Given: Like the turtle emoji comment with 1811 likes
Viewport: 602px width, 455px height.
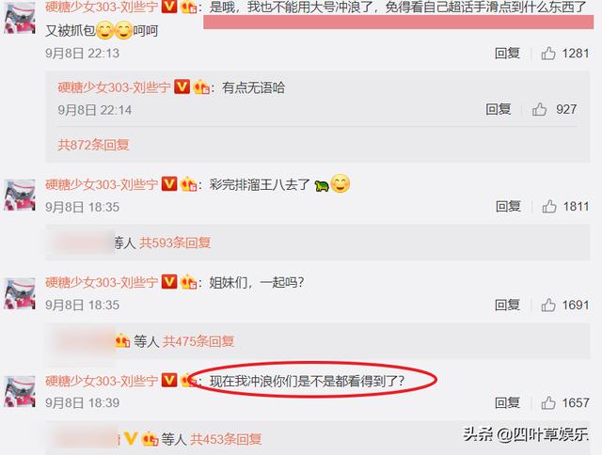Looking at the screenshot, I should click(549, 207).
